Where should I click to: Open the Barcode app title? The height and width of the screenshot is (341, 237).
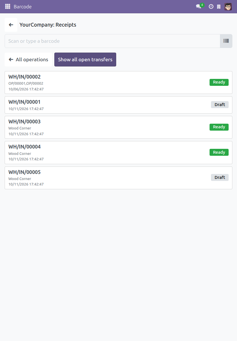pyautogui.click(x=23, y=7)
